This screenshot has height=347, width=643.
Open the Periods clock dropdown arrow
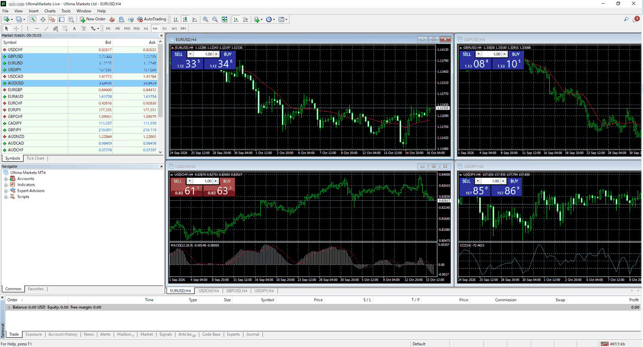pos(274,19)
